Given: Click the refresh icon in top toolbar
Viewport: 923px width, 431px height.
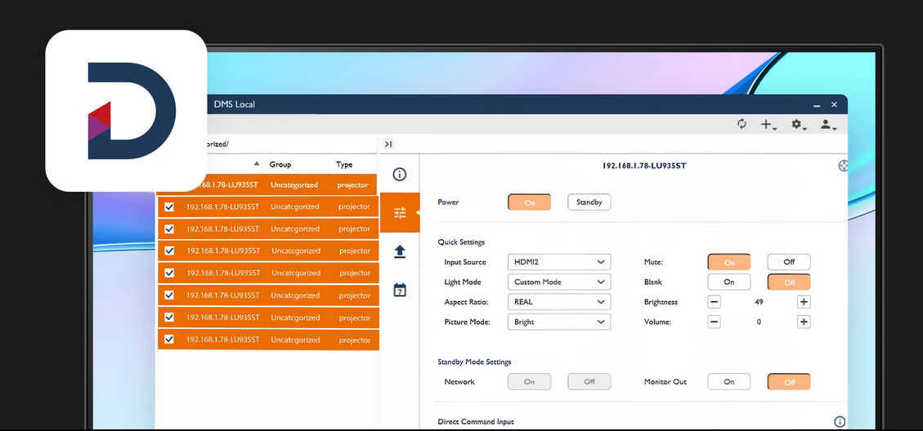Looking at the screenshot, I should [742, 124].
